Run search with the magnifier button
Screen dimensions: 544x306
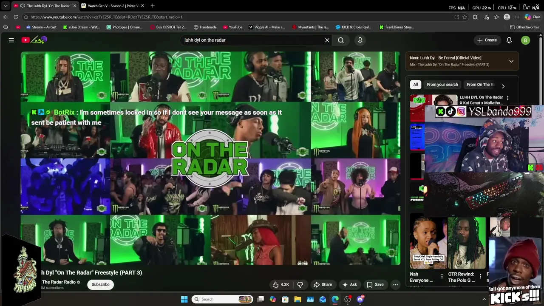tap(341, 40)
